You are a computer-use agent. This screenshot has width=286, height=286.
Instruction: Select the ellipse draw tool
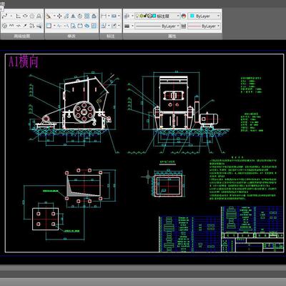pos(25,16)
